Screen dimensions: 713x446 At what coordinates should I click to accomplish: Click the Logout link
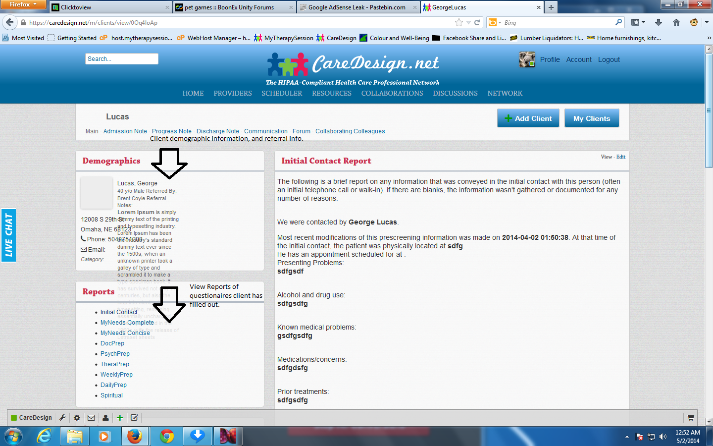point(609,59)
